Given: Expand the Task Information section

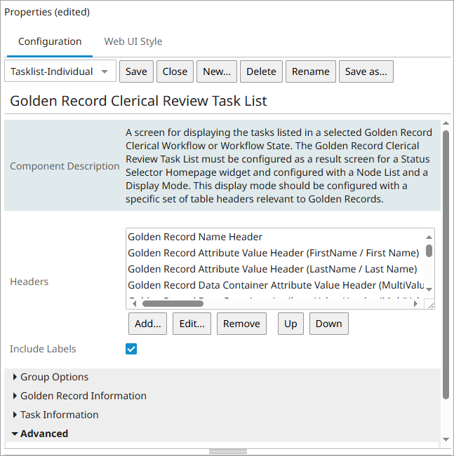Looking at the screenshot, I should (56, 415).
